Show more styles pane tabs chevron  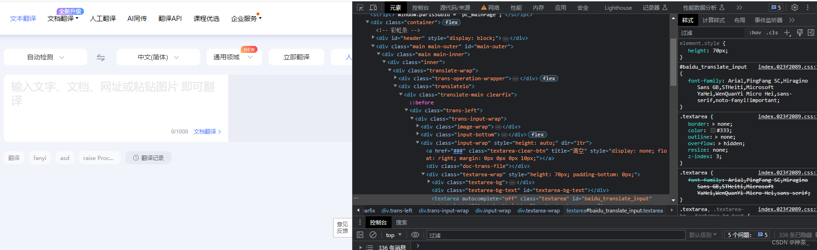792,20
